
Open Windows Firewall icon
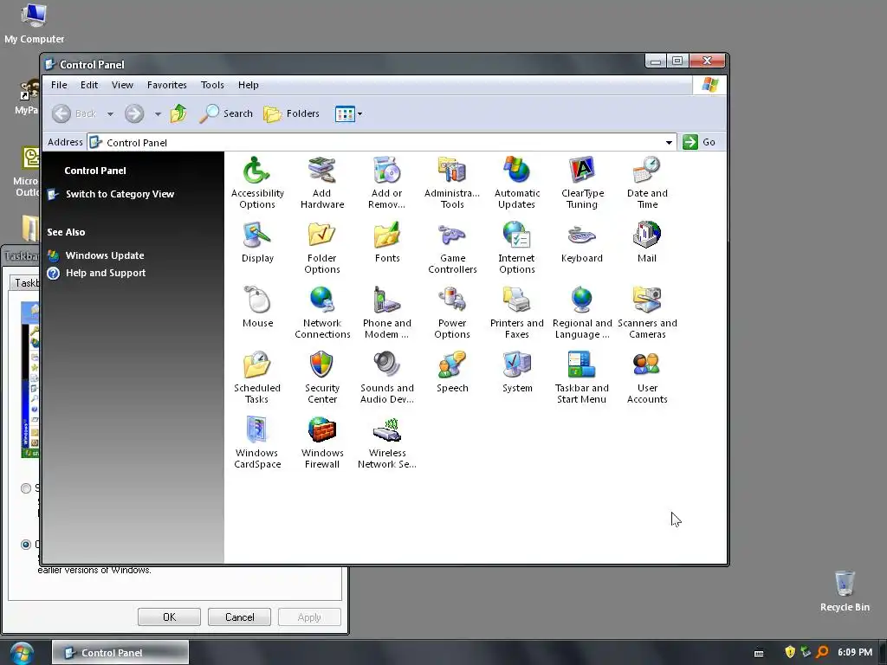point(322,442)
